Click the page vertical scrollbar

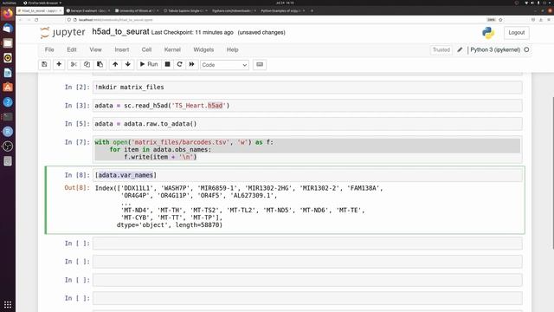pyautogui.click(x=552, y=172)
